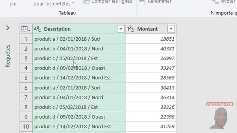Click the Compter les lignes icon
Screen dimensions: 237x133
[86, 1]
